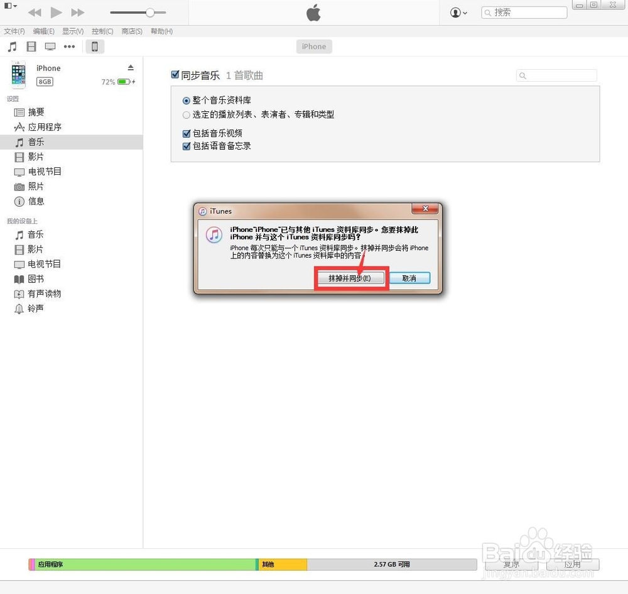Click the 8GB capacity label

point(45,82)
